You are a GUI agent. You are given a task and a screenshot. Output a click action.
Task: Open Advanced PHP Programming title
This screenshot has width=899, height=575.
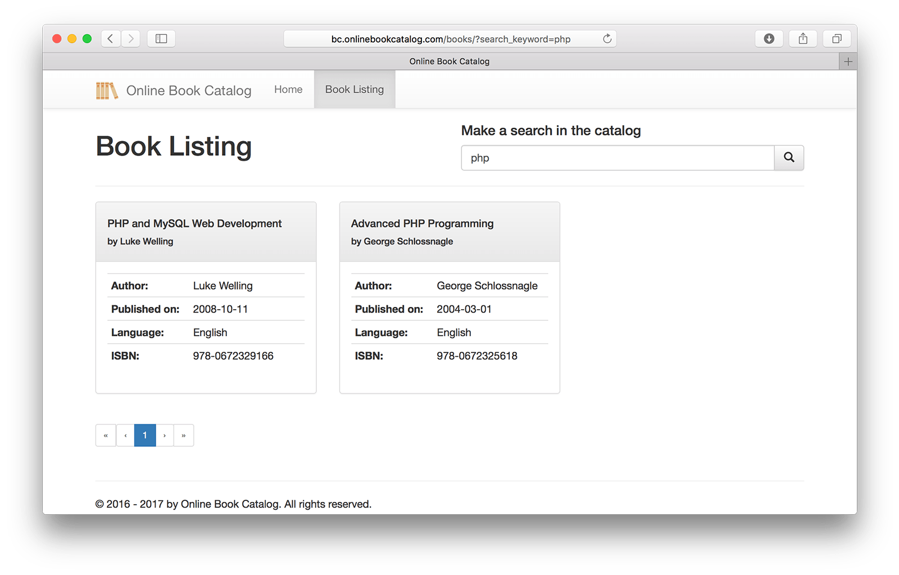click(423, 224)
